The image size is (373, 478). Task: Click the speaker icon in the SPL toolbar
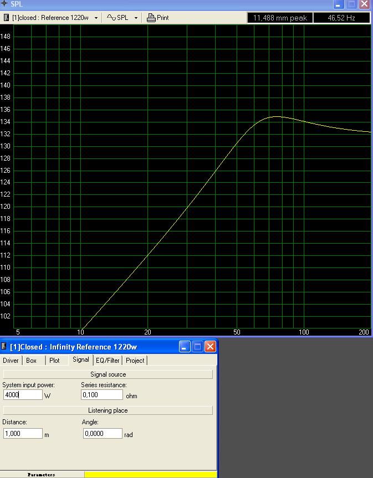[x=6, y=18]
